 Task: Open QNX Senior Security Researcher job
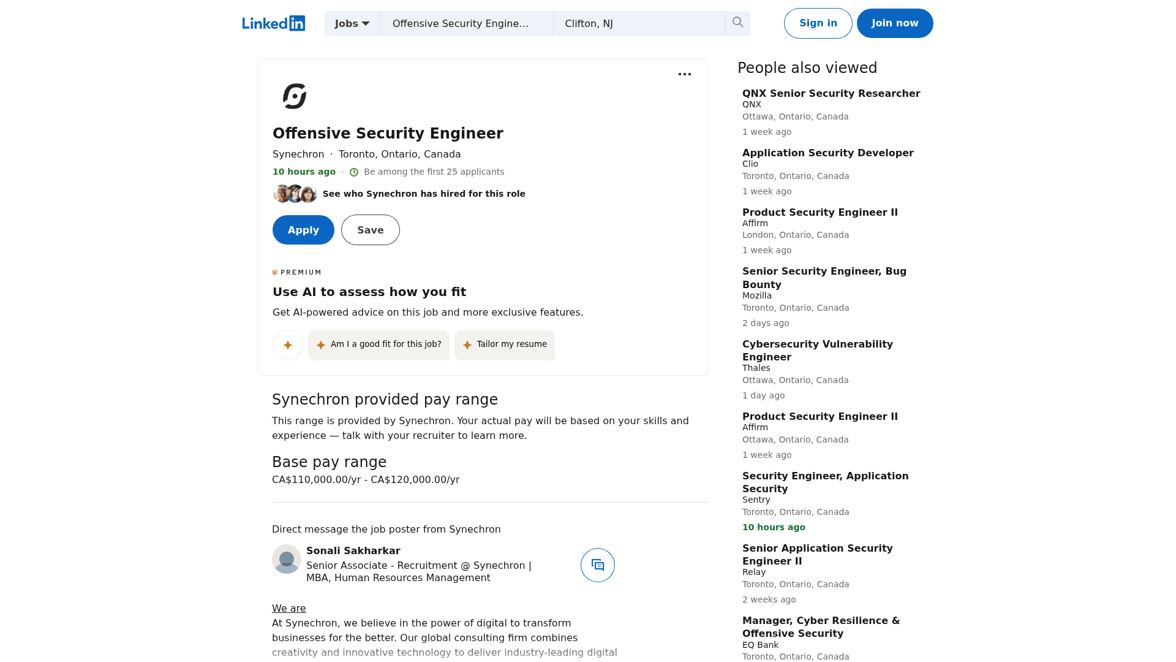point(831,94)
